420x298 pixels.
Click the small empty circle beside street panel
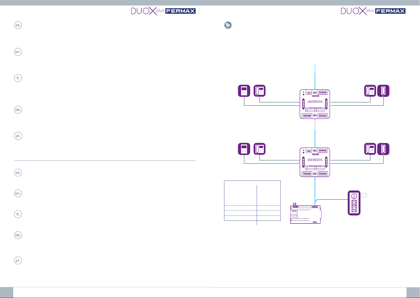point(364,195)
